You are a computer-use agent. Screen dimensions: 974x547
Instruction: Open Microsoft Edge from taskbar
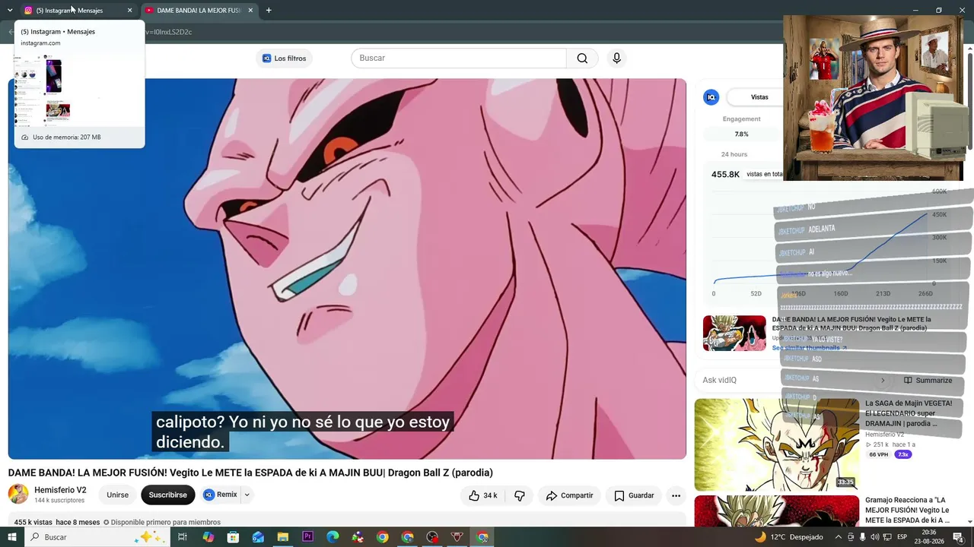pyautogui.click(x=333, y=537)
